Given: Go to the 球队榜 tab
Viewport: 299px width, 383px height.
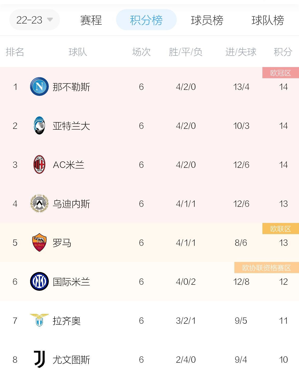Looking at the screenshot, I should pos(268,20).
